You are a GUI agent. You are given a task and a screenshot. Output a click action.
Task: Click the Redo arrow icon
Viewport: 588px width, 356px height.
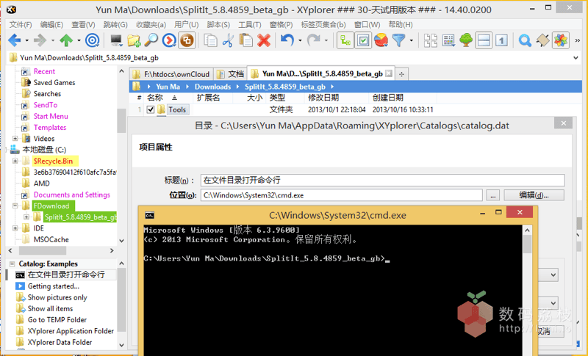point(314,40)
